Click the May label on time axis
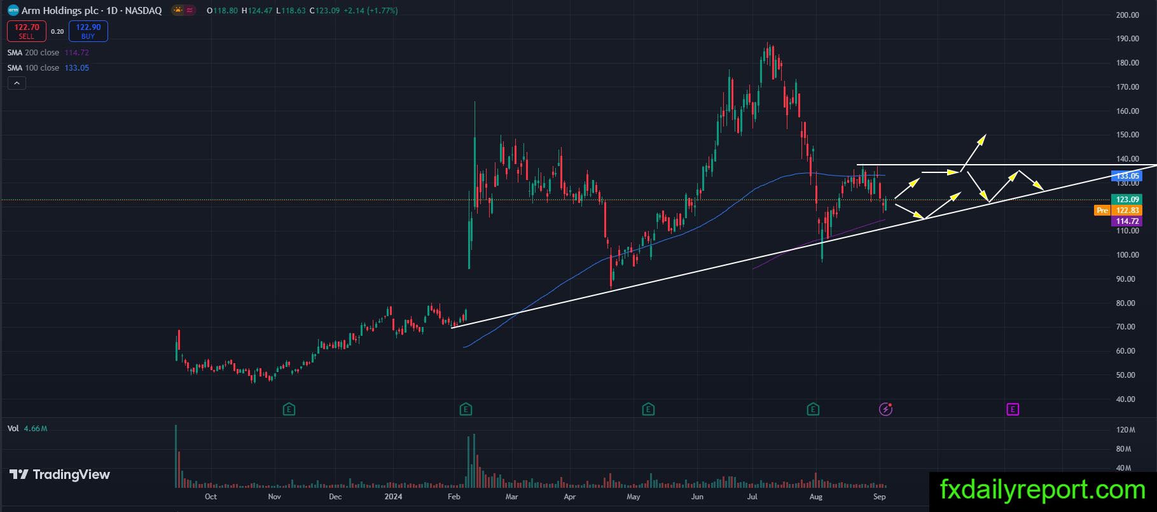 pyautogui.click(x=633, y=497)
